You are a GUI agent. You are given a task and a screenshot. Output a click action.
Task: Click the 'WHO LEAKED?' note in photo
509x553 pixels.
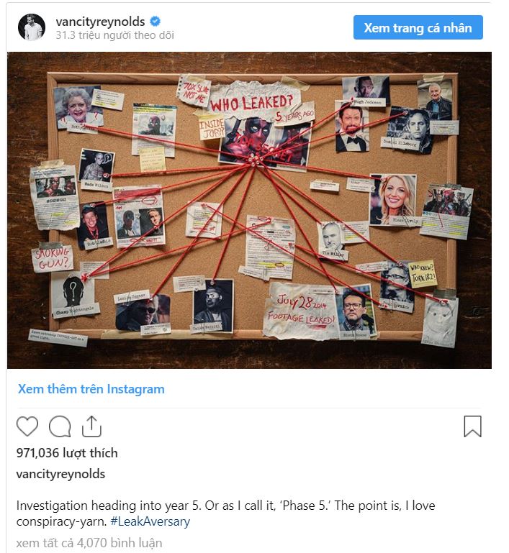252,102
